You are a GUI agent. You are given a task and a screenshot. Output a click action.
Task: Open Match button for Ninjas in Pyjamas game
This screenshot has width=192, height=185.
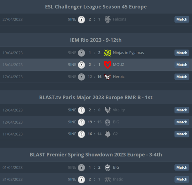click(182, 53)
